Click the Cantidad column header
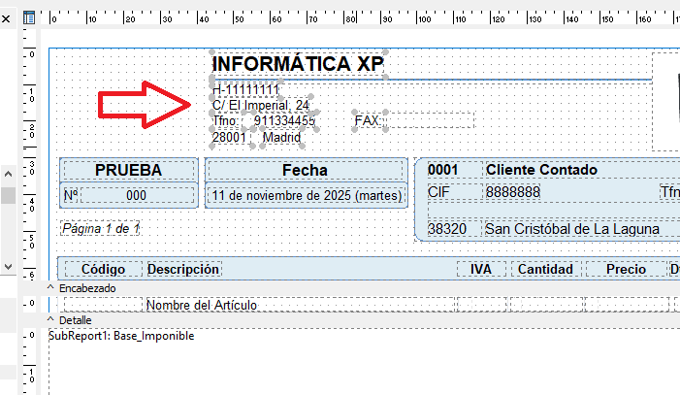Image resolution: width=680 pixels, height=395 pixels. point(542,269)
